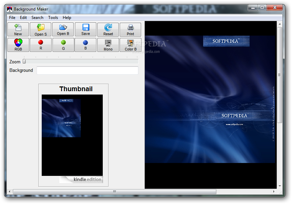Open the File menu

[12, 18]
